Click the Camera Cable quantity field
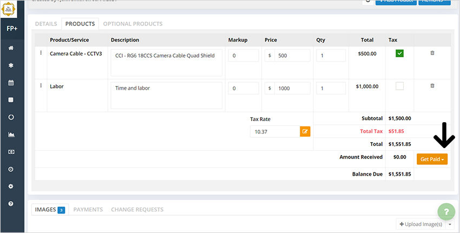 [331, 55]
